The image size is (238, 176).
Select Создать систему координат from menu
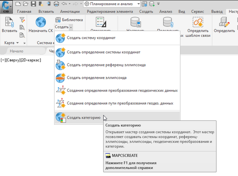click(x=91, y=37)
